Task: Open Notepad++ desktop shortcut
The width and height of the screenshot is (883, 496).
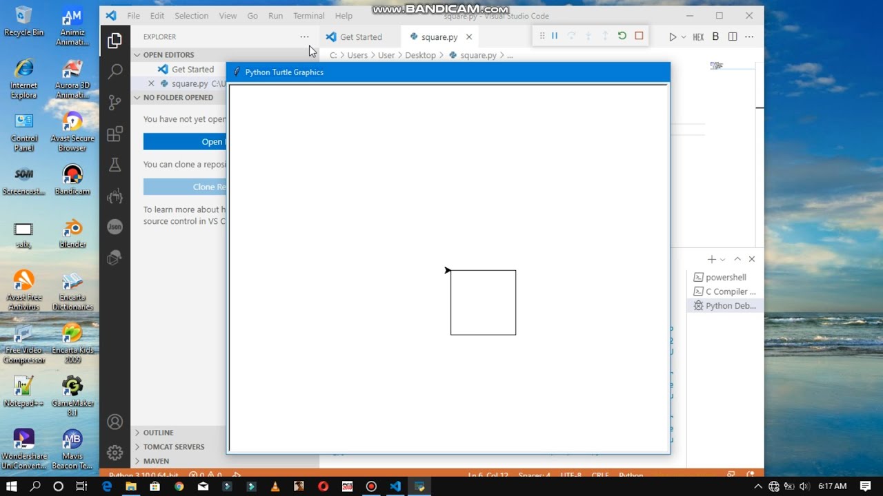Action: (23, 391)
